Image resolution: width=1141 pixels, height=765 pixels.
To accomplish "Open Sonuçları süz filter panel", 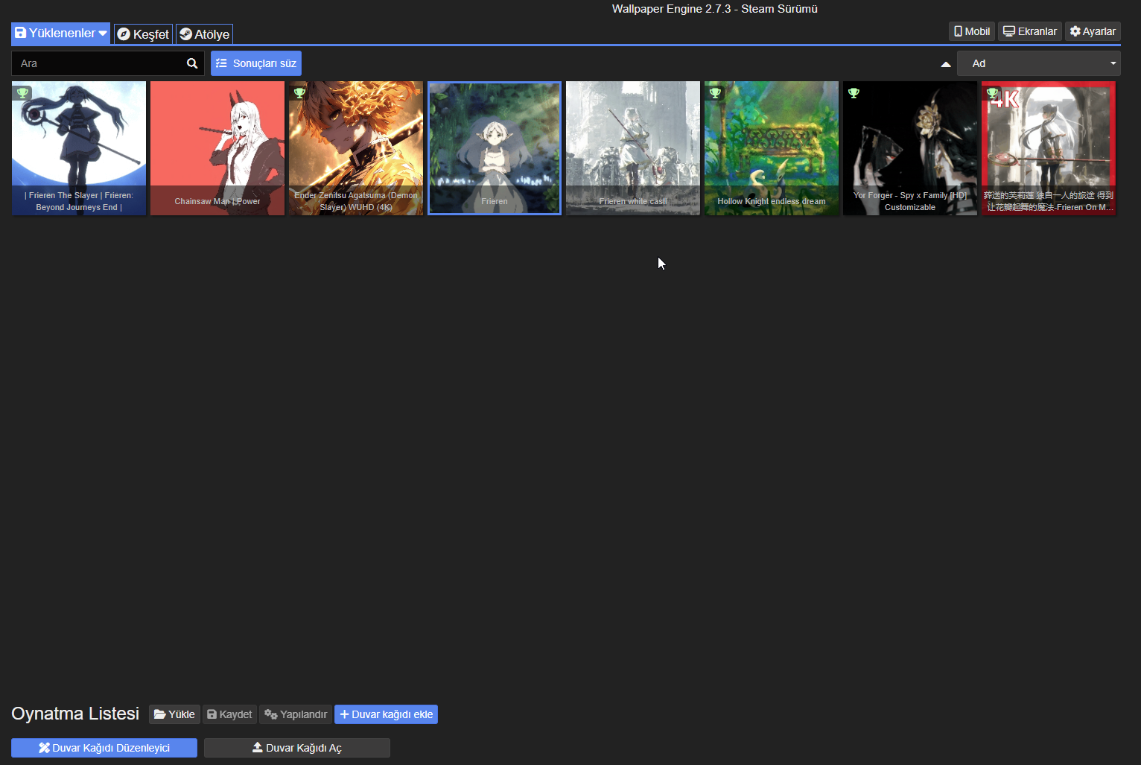I will (256, 63).
